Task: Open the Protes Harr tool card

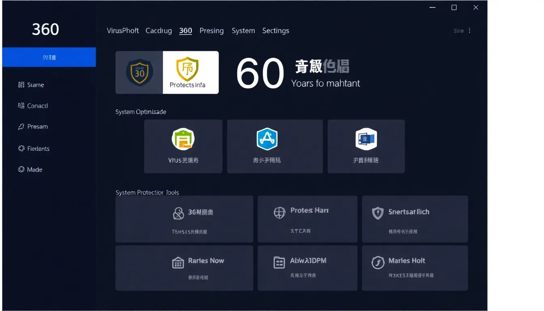Action: point(308,219)
